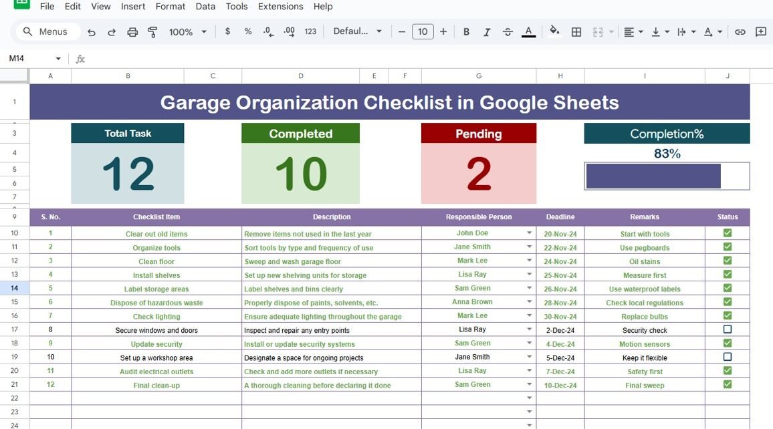This screenshot has width=773, height=429.
Task: Open the Format menu
Action: click(x=170, y=7)
